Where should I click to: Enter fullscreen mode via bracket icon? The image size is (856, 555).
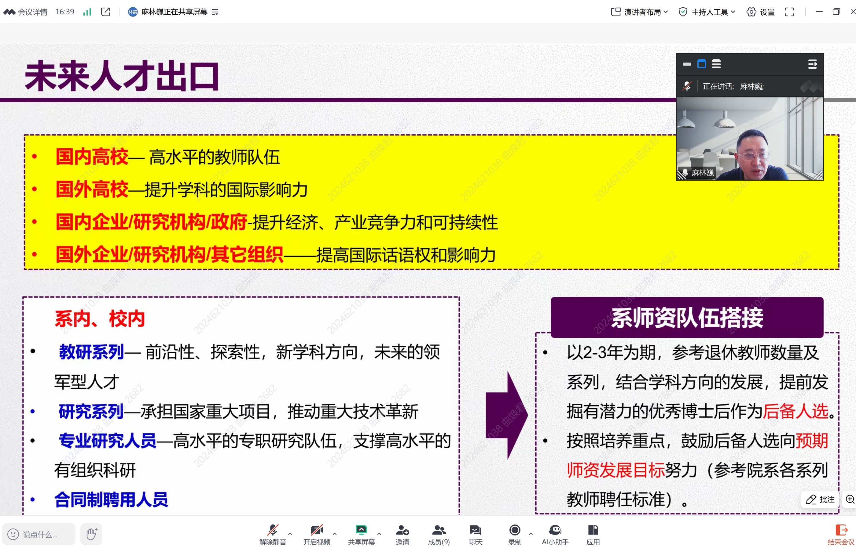pos(789,12)
